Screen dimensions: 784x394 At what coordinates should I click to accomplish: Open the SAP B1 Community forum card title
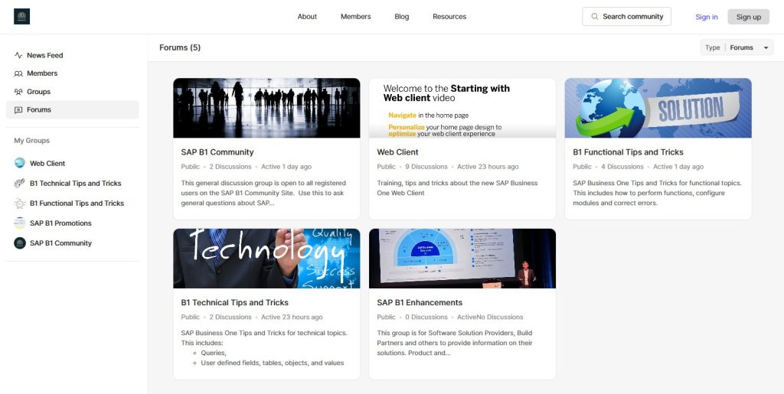[x=217, y=152]
